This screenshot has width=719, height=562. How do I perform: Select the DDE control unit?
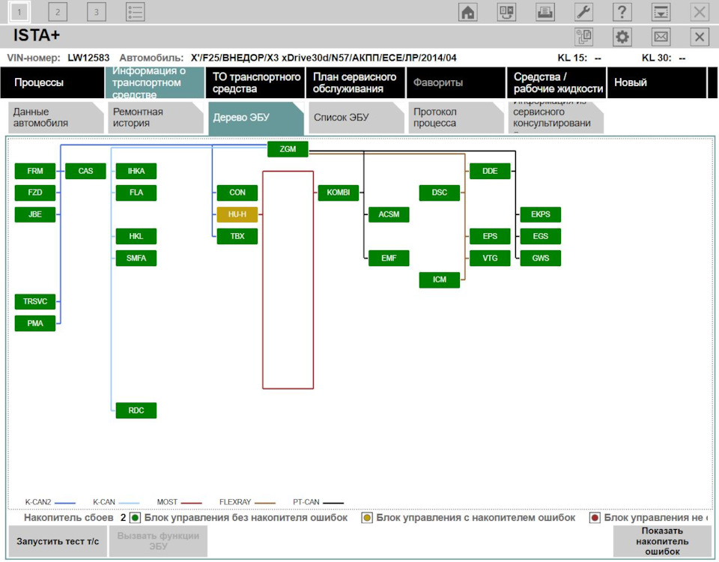pos(490,171)
